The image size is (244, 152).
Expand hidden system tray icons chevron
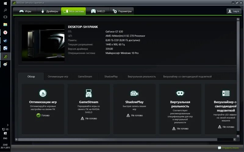point(8,125)
